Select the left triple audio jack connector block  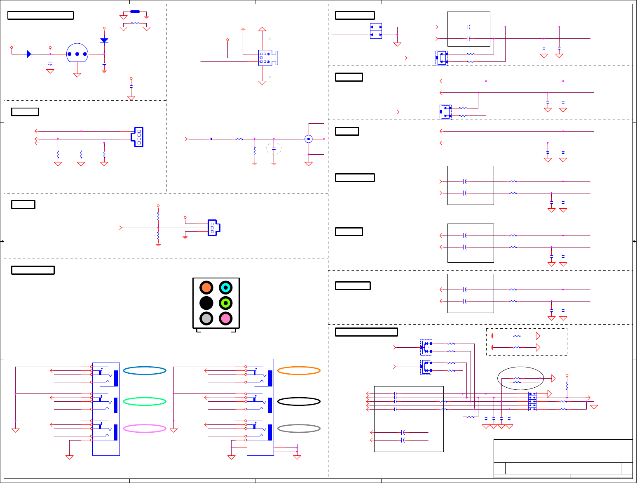[x=106, y=409]
